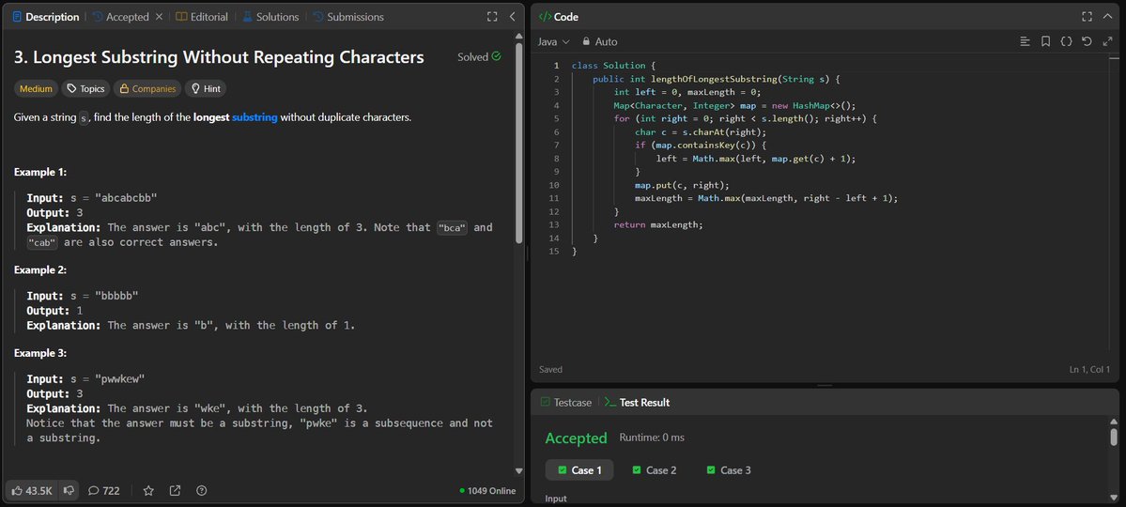Switch to the Solutions tab

pos(270,17)
